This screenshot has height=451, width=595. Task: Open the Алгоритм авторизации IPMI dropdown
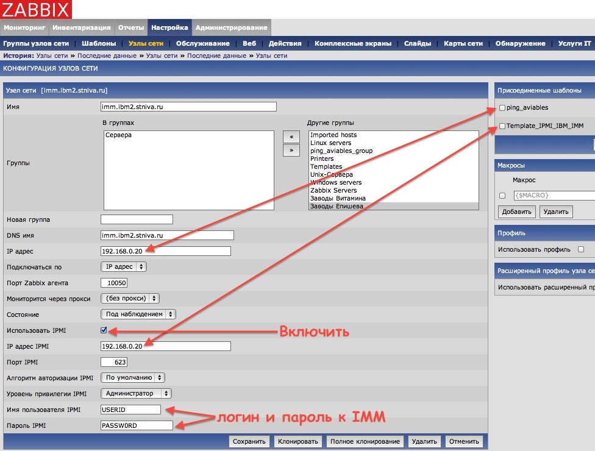pyautogui.click(x=132, y=378)
